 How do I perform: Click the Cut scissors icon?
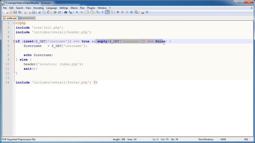(x=39, y=12)
